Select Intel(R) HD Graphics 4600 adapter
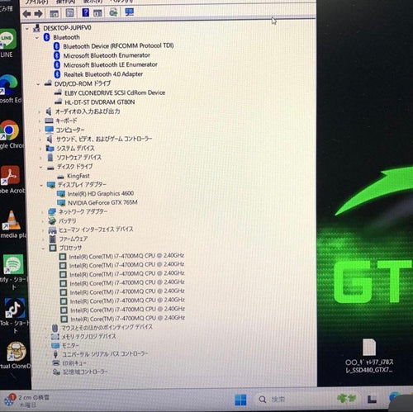 pos(101,194)
